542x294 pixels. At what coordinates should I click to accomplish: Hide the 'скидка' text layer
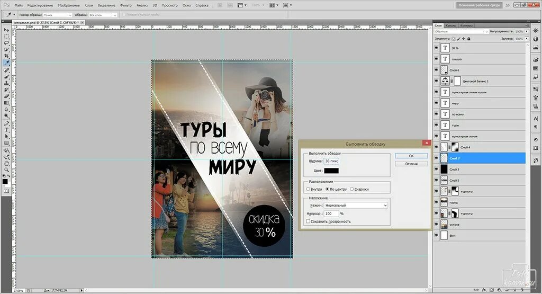[x=436, y=59]
